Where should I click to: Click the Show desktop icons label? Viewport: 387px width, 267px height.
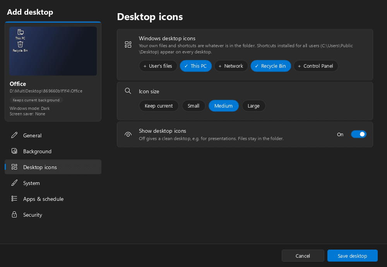(163, 131)
